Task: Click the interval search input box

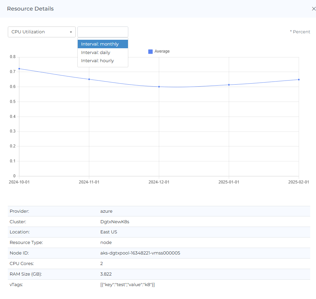Action: (x=103, y=32)
